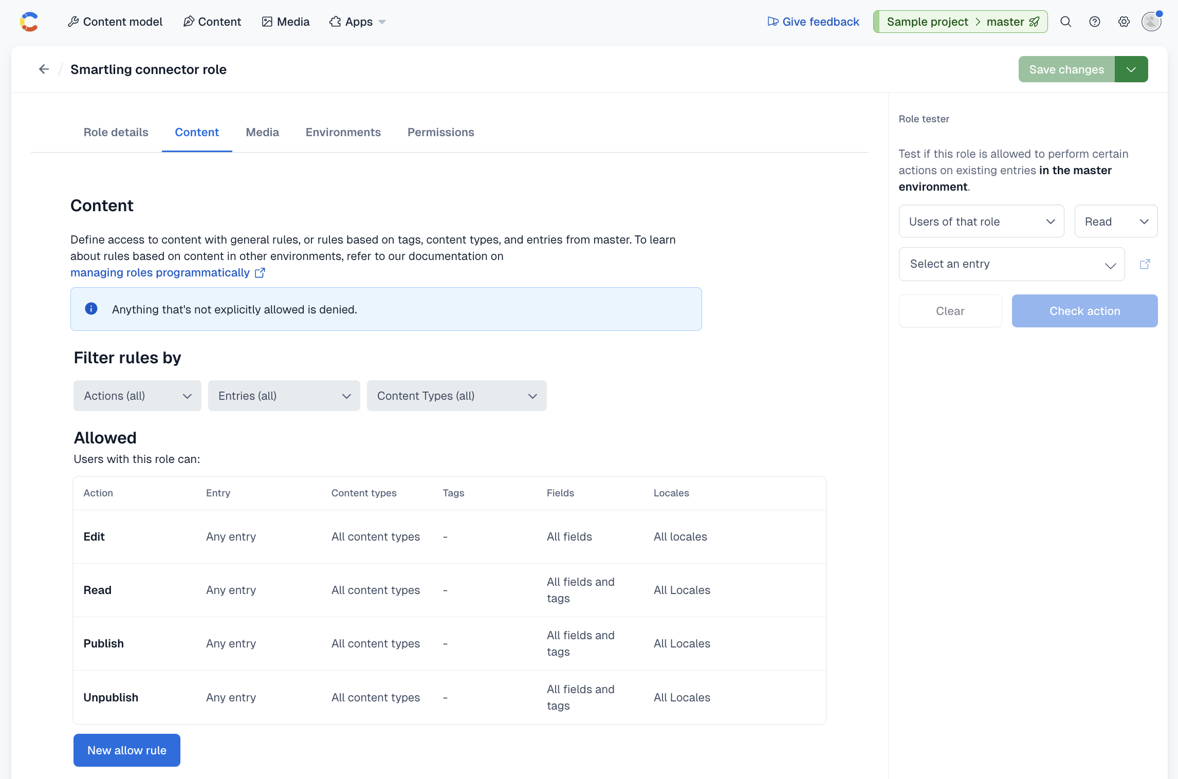Image resolution: width=1178 pixels, height=779 pixels.
Task: Switch to role Media tab
Action: pos(262,133)
